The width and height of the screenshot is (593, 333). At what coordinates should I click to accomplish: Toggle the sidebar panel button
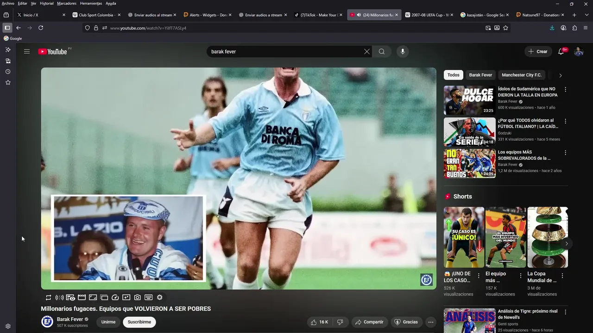[7, 28]
